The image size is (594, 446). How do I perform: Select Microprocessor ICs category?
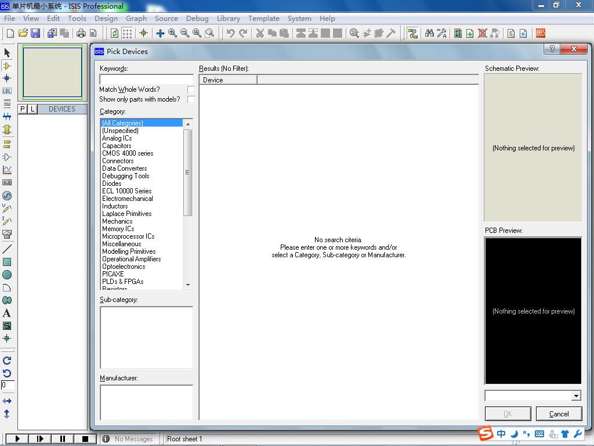coord(128,236)
